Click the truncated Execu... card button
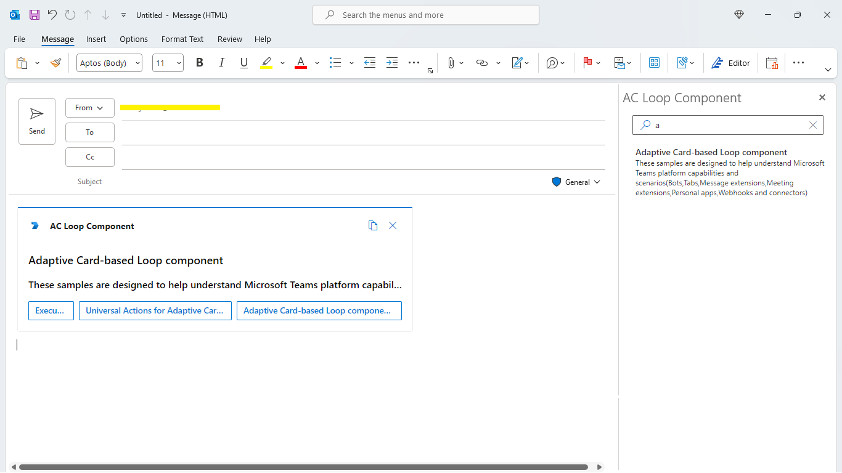Viewport: 842px width, 473px height. tap(51, 310)
